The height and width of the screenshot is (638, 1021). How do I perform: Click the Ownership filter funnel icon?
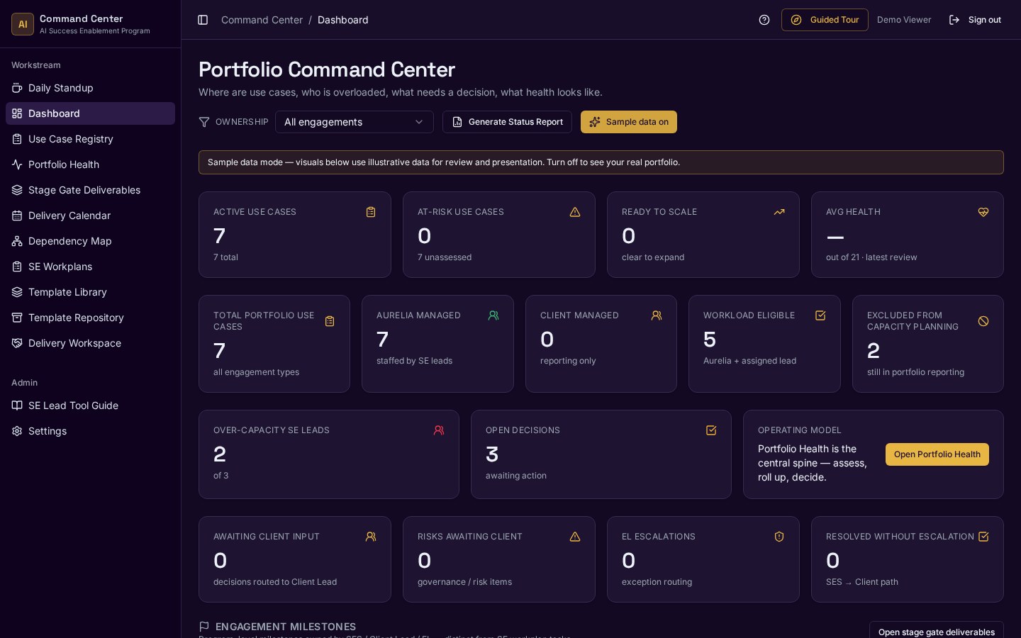click(204, 122)
